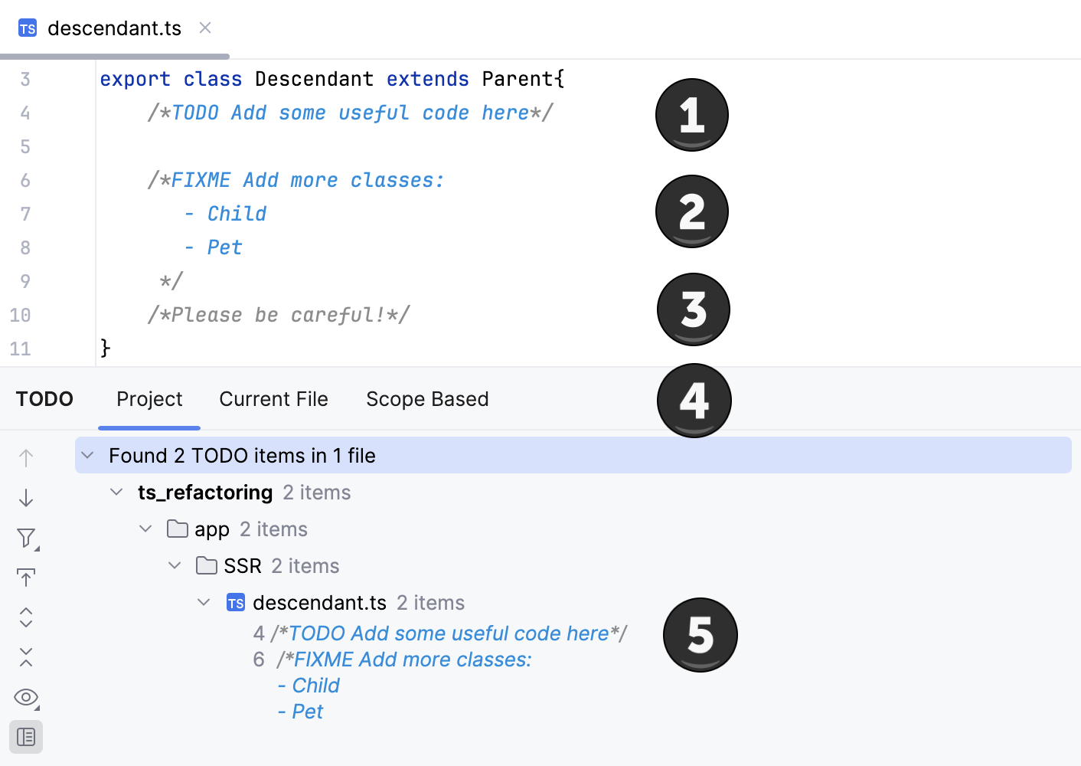This screenshot has height=766, width=1081.
Task: Switch to the Current File tab
Action: [273, 399]
